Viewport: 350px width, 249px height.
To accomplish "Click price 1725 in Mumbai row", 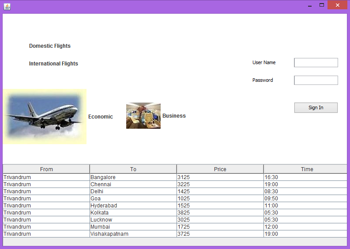I will pyautogui.click(x=220, y=227).
